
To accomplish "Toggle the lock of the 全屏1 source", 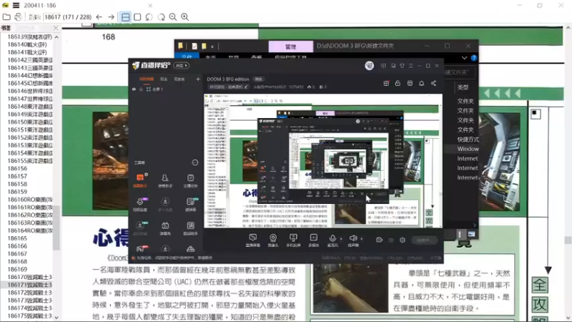I will click(x=141, y=89).
